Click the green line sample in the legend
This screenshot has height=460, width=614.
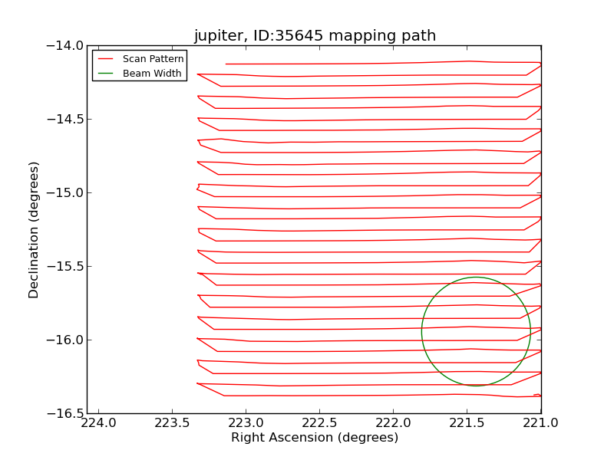click(x=105, y=73)
